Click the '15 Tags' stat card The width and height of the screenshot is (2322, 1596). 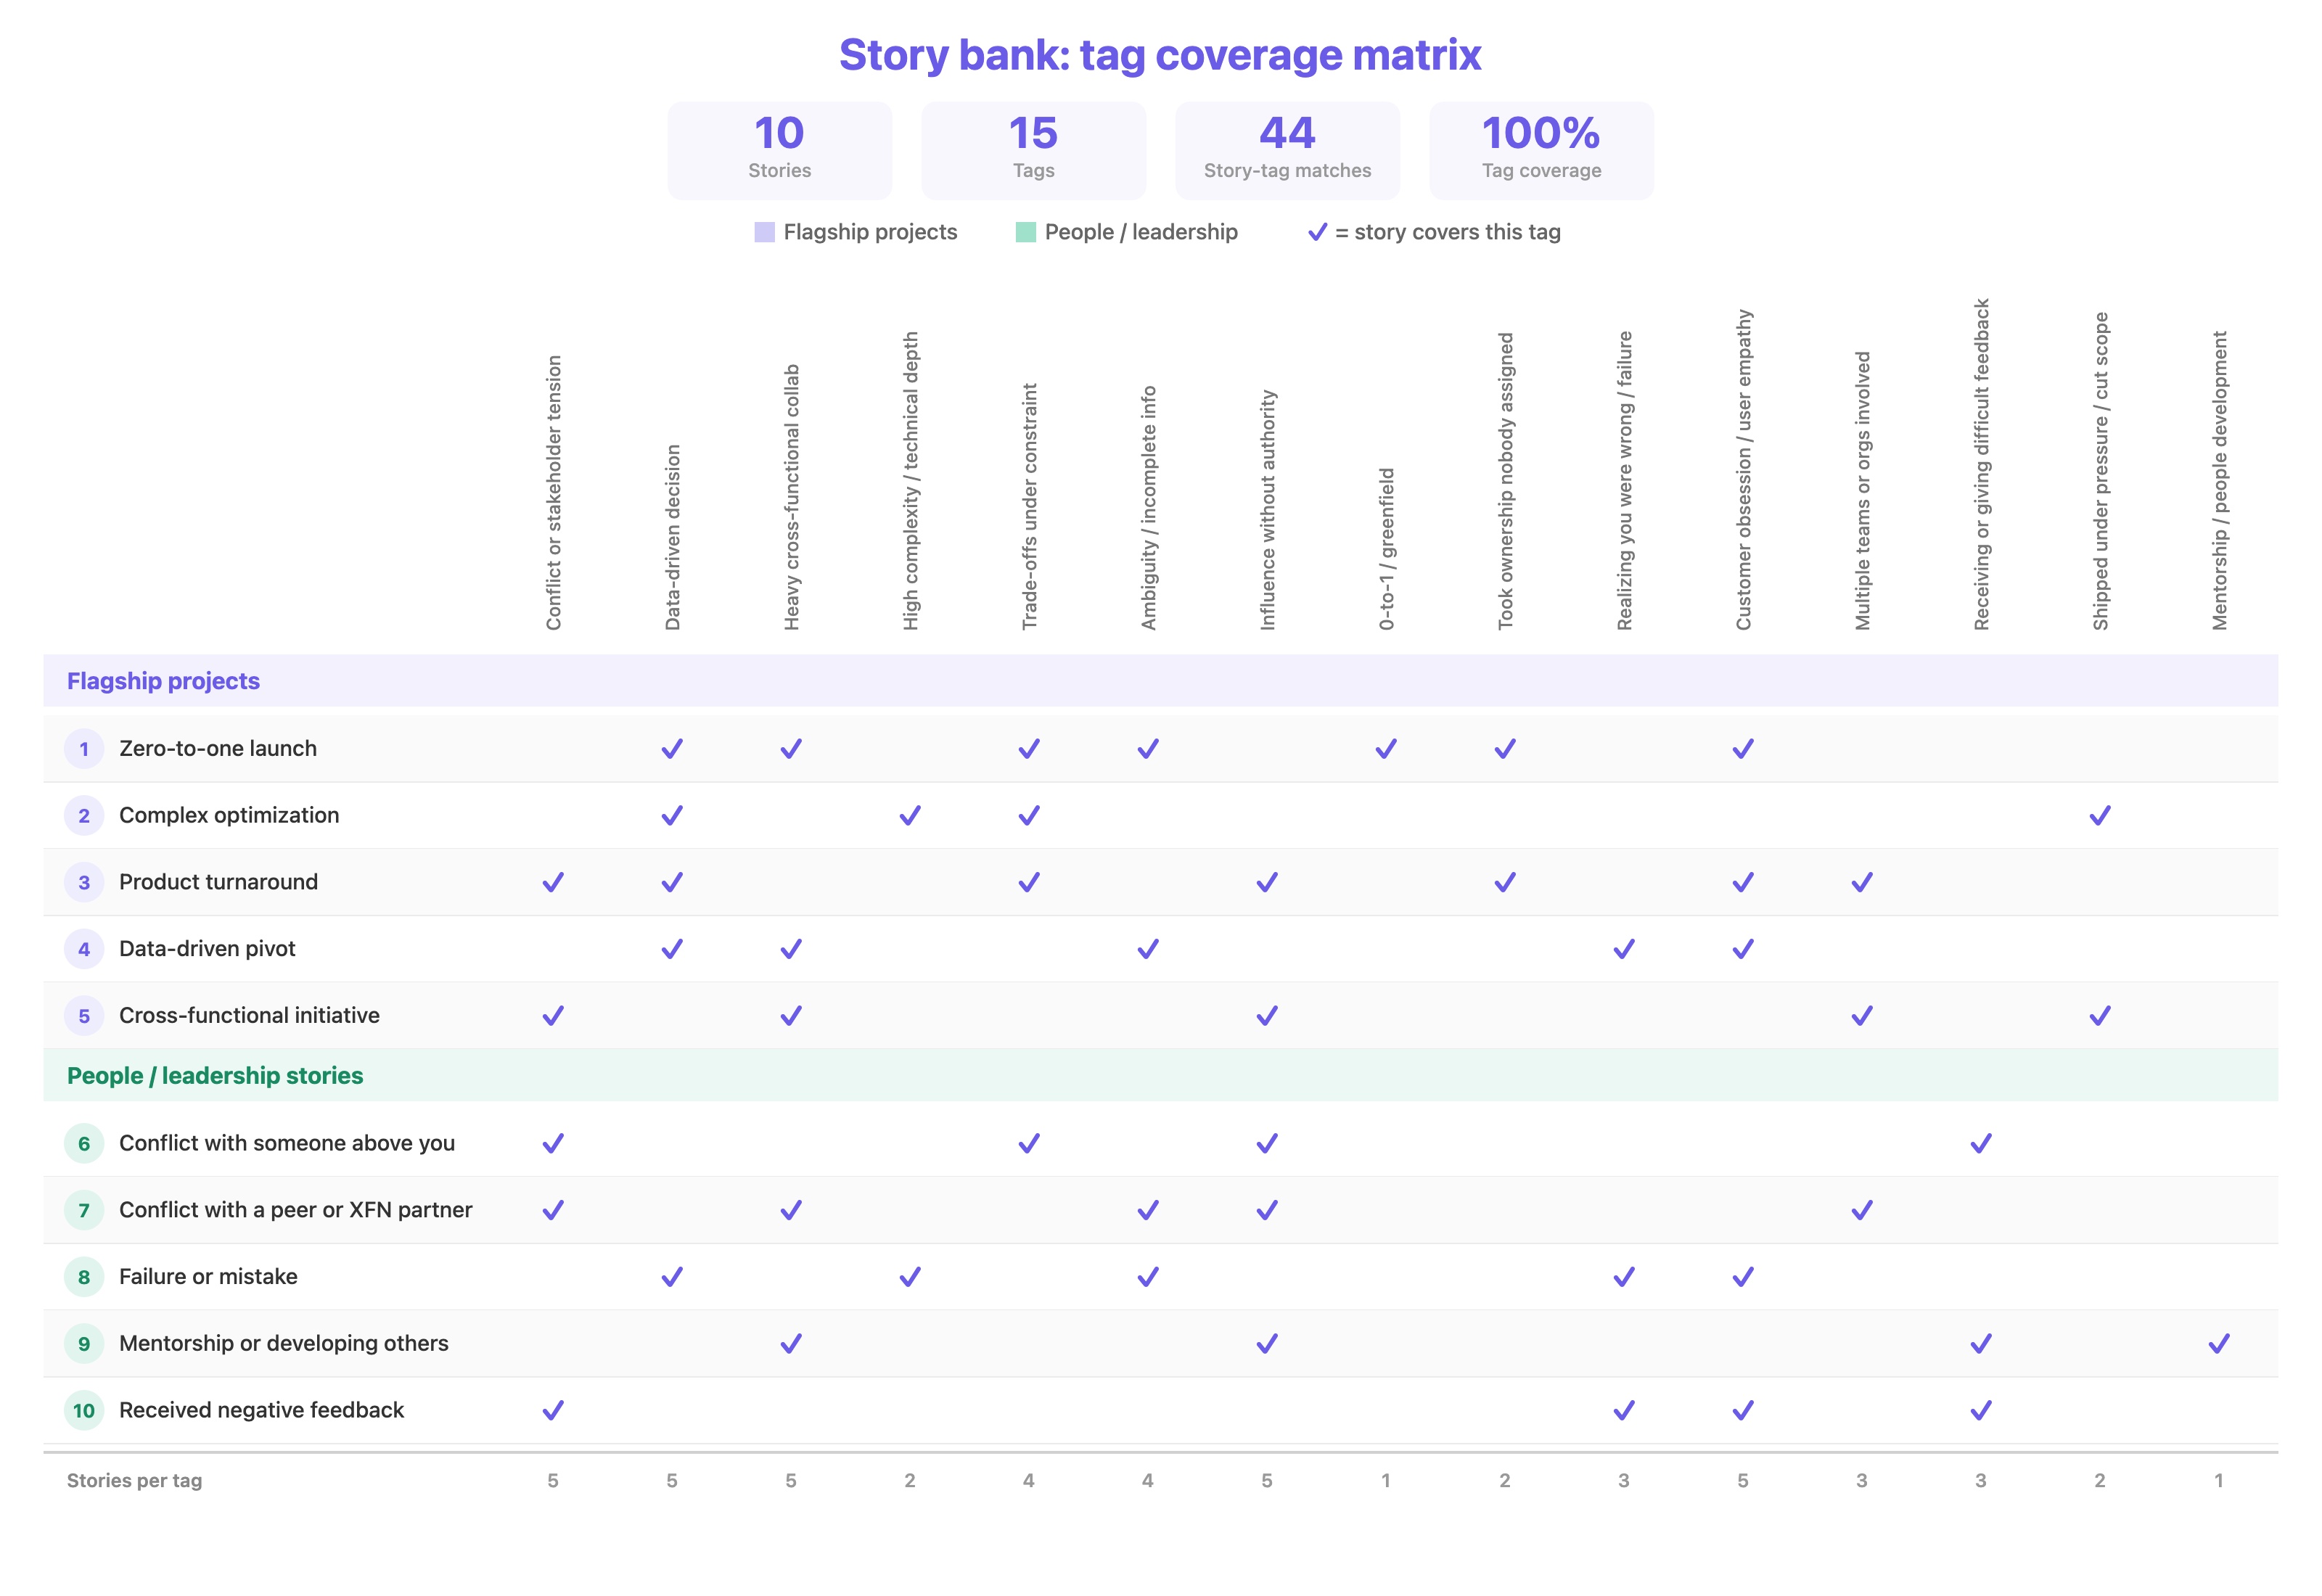coord(1034,150)
